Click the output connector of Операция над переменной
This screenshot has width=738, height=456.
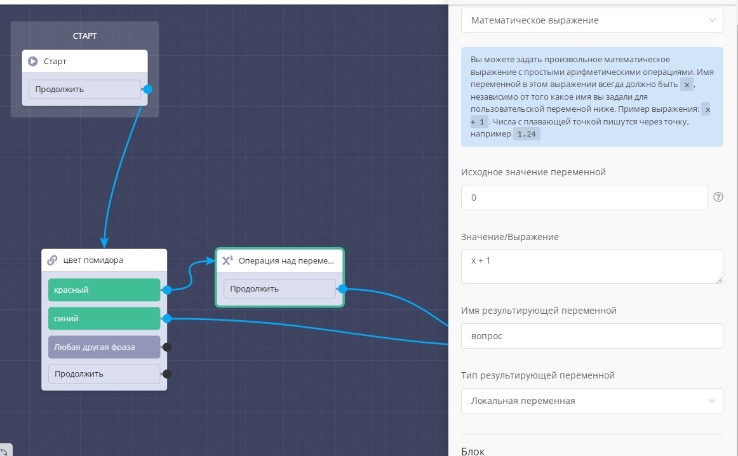342,289
